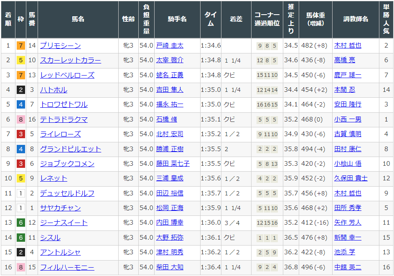This screenshot has width=394, height=276.
Task: Click the コーナー通過順位 column header
Action: point(267,19)
